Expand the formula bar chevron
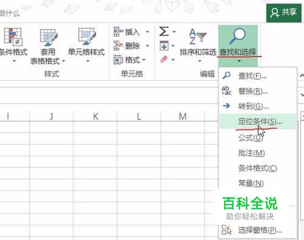Image resolution: width=304 pixels, height=240 pixels. click(x=302, y=95)
